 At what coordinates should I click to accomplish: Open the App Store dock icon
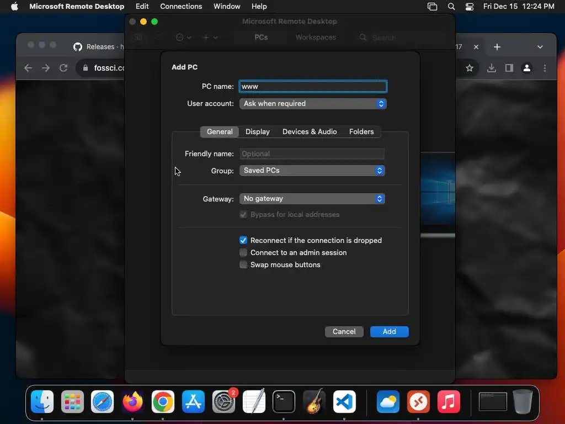[193, 401]
